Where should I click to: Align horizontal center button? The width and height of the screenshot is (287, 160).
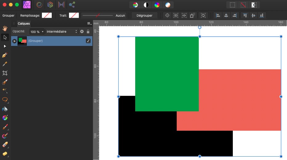point(226,15)
